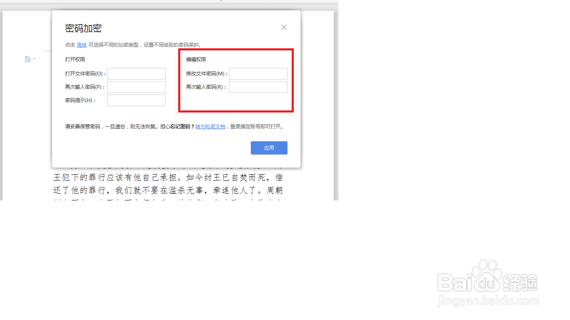Click the 再次输入密码(P) confirmation field
Viewport: 570px width, 320px height.
pos(136,87)
